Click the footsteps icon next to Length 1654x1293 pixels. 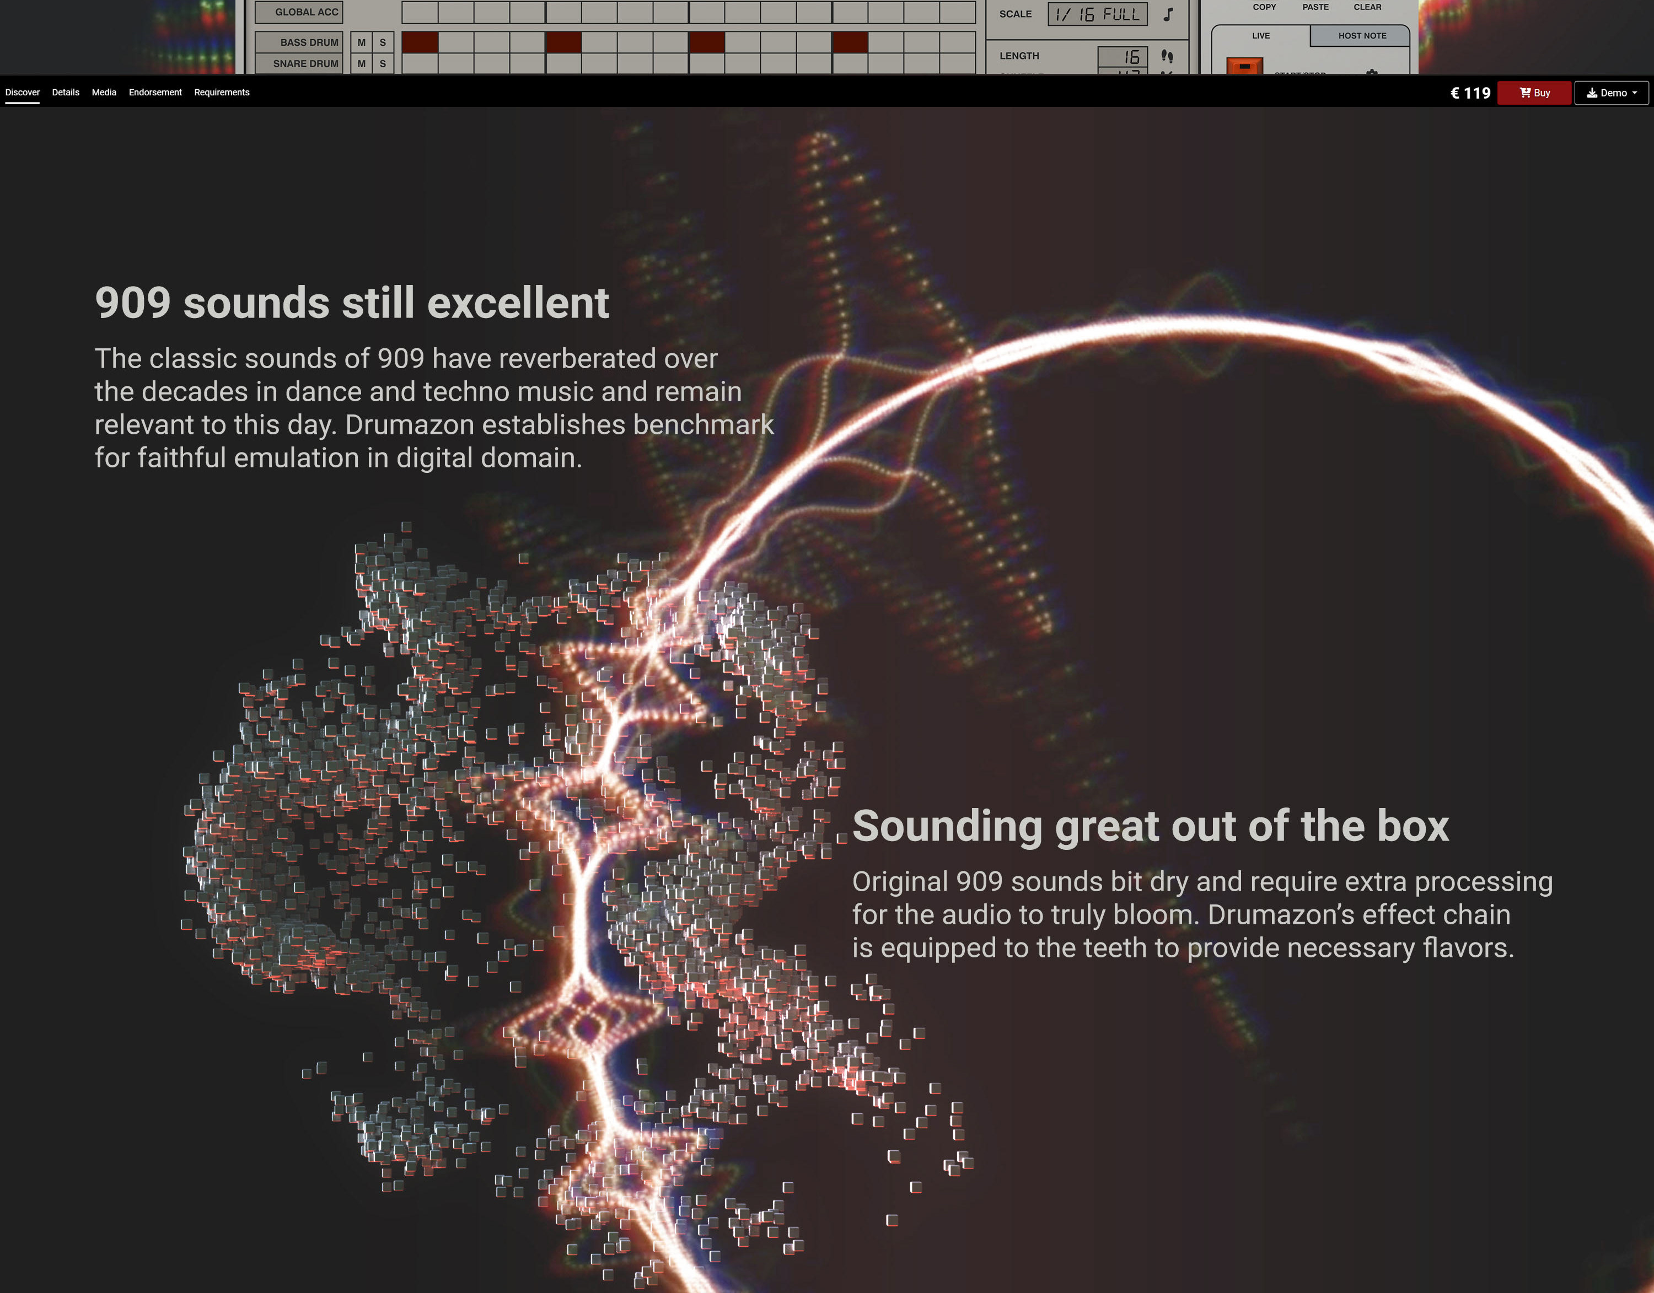(x=1167, y=56)
